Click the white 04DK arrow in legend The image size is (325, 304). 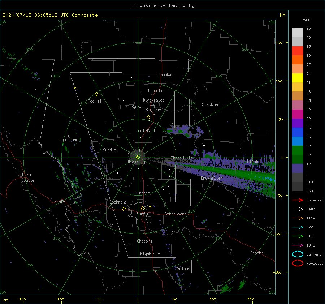pos(298,209)
